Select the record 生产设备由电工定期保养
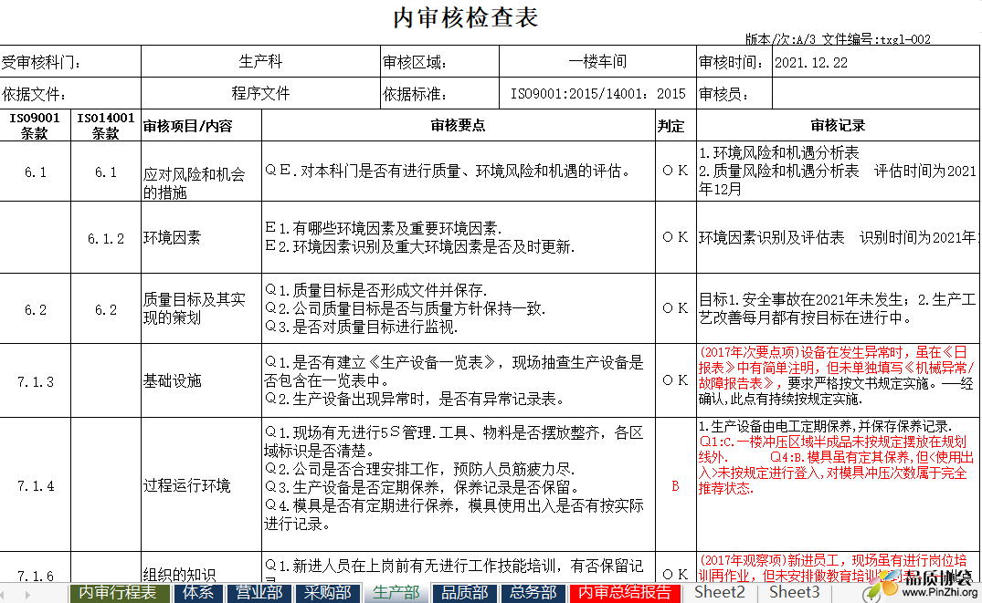The height and width of the screenshot is (603, 982). (838, 485)
